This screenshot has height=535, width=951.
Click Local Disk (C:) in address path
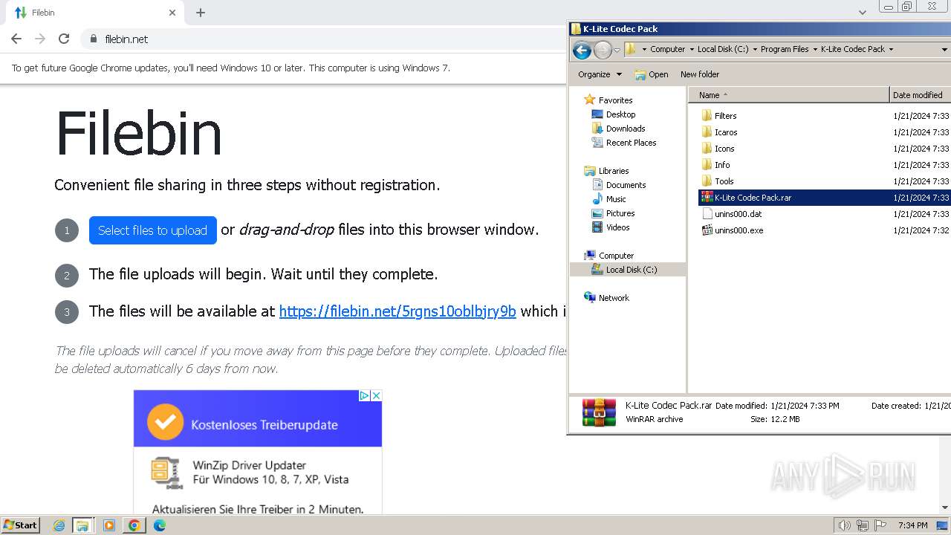723,49
